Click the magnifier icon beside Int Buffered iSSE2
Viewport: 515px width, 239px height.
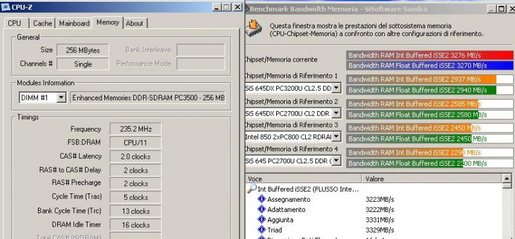[x=252, y=188]
